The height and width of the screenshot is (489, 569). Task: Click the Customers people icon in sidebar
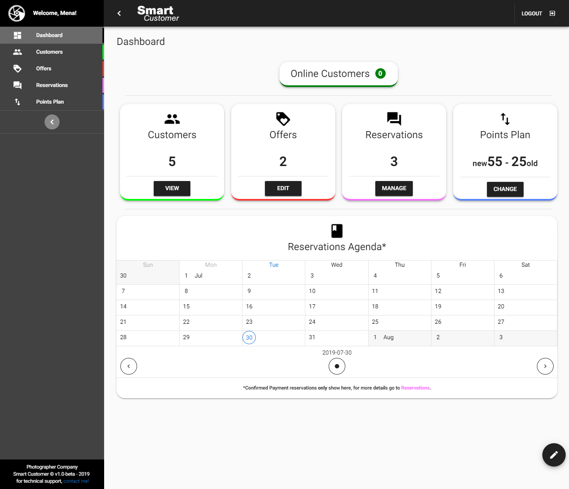[x=17, y=52]
